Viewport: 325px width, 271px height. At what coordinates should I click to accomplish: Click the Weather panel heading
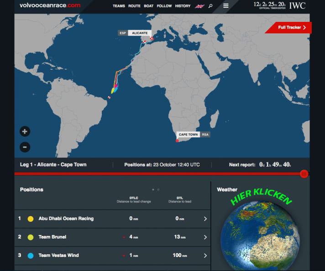(x=227, y=189)
